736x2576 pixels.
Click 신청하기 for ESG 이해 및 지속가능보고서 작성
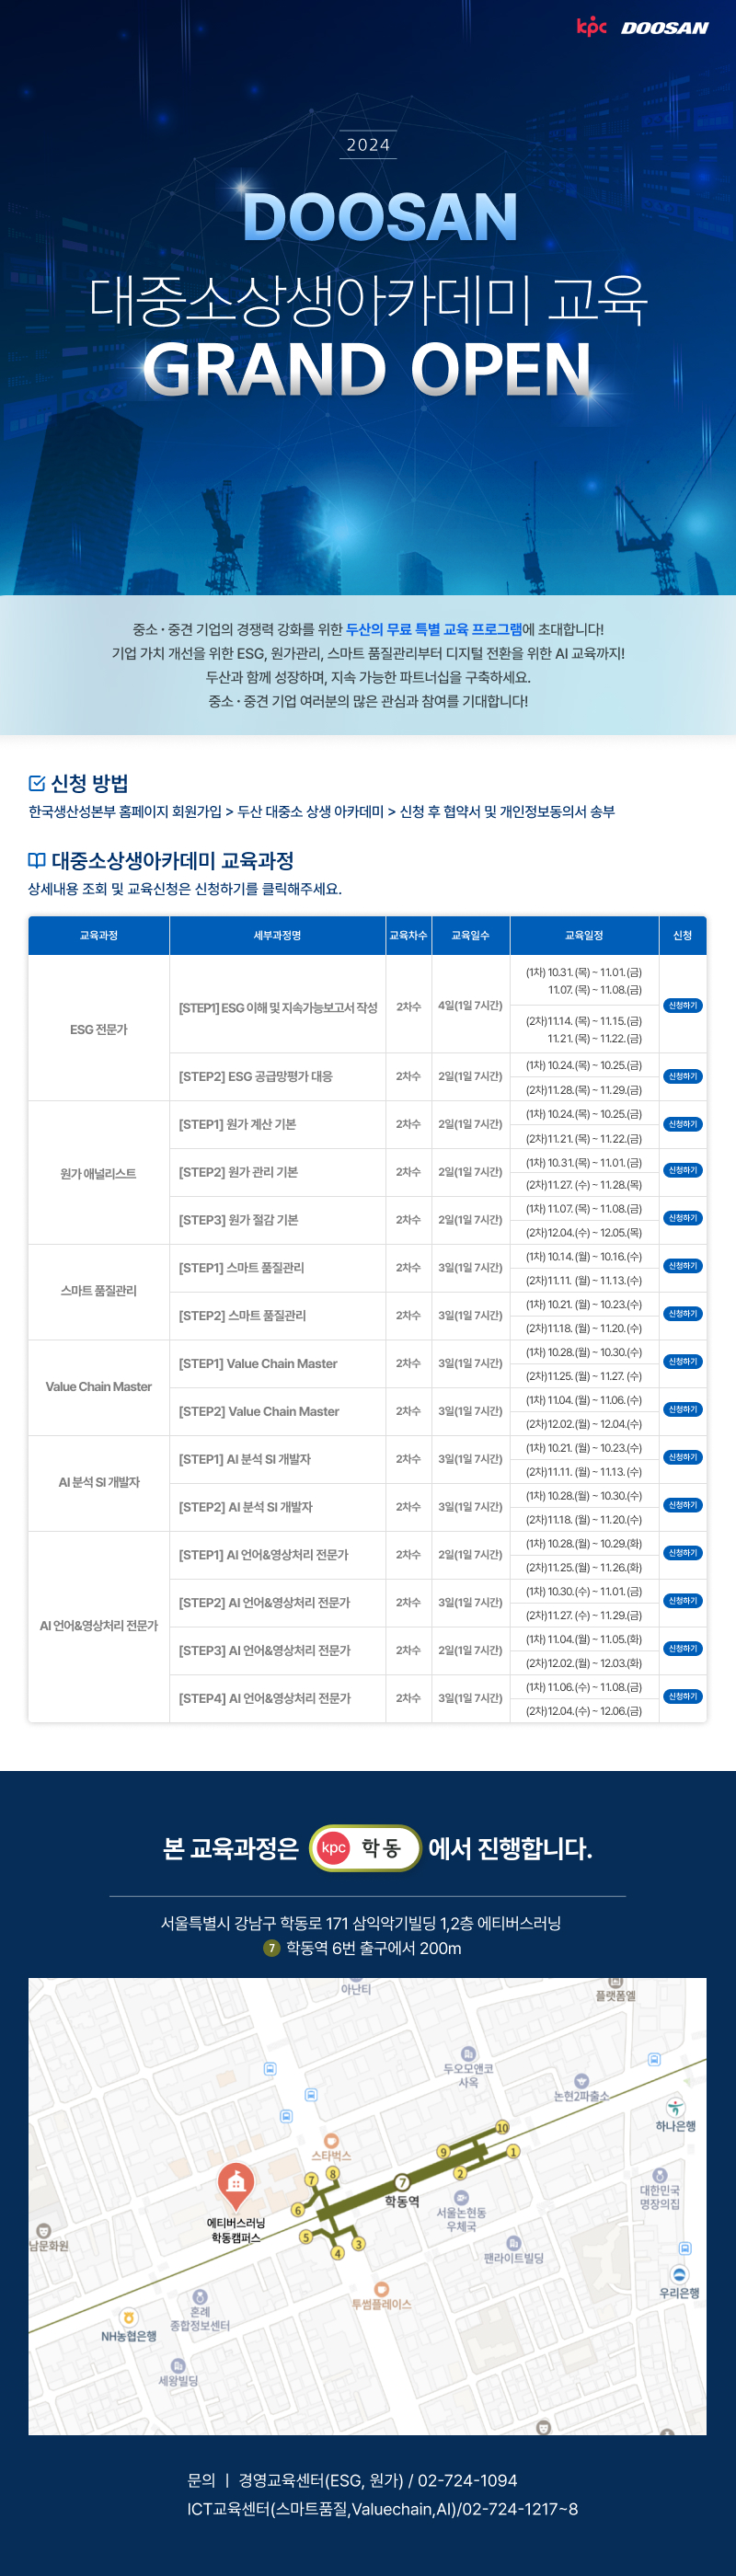click(x=683, y=1006)
